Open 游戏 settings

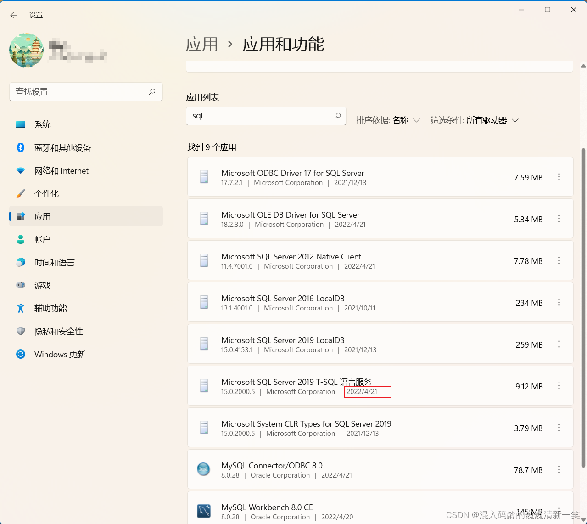click(x=86, y=285)
